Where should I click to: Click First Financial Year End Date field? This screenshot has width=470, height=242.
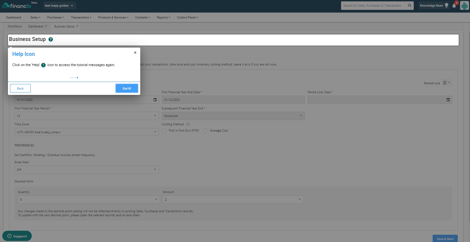233,100
